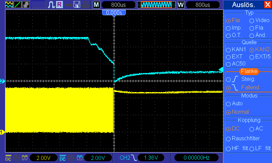
Task: Click the floppy disk save icon
Action: 77,5
